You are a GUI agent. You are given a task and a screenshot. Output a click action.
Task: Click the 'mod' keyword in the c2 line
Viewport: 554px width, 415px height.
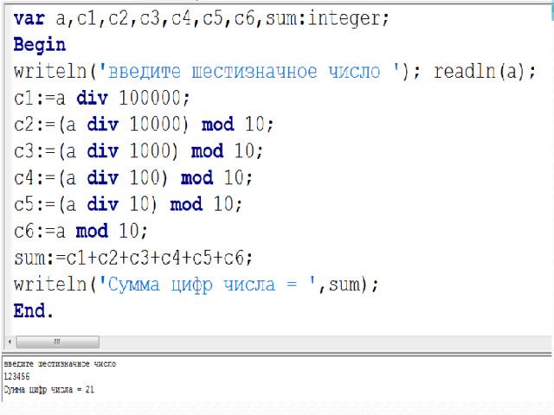click(217, 124)
